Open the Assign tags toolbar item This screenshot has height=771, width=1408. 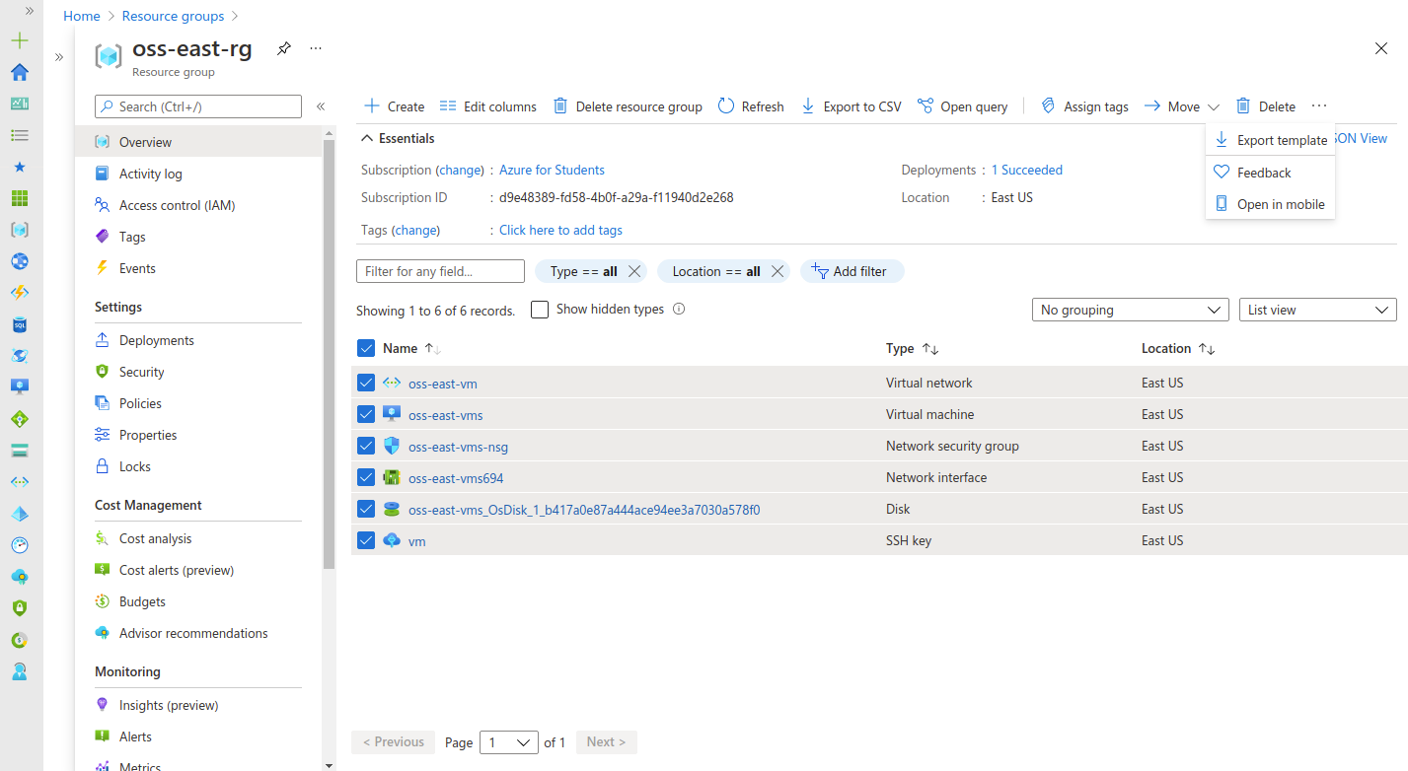(x=1084, y=106)
